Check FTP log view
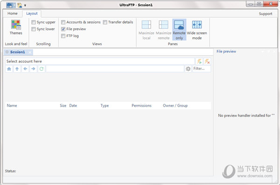 coord(70,36)
